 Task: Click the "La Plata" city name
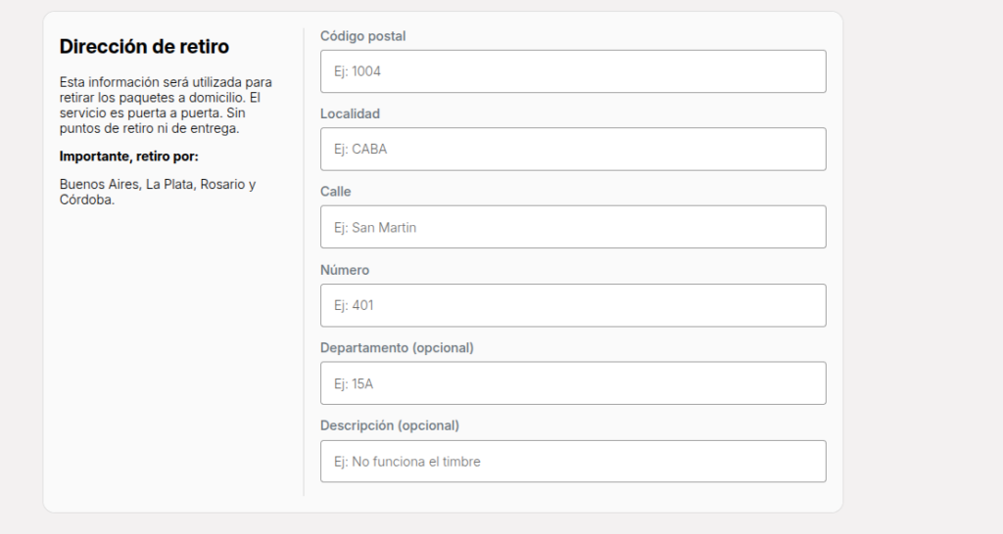click(168, 184)
